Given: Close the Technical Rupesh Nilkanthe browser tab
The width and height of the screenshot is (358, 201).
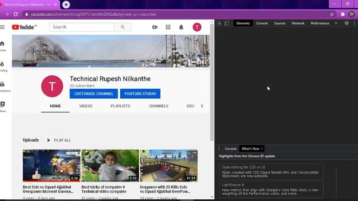Looking at the screenshot, I should (x=55, y=4).
